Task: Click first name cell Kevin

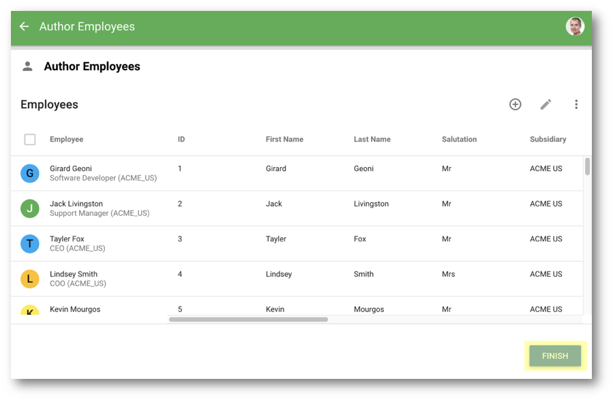Action: point(275,309)
